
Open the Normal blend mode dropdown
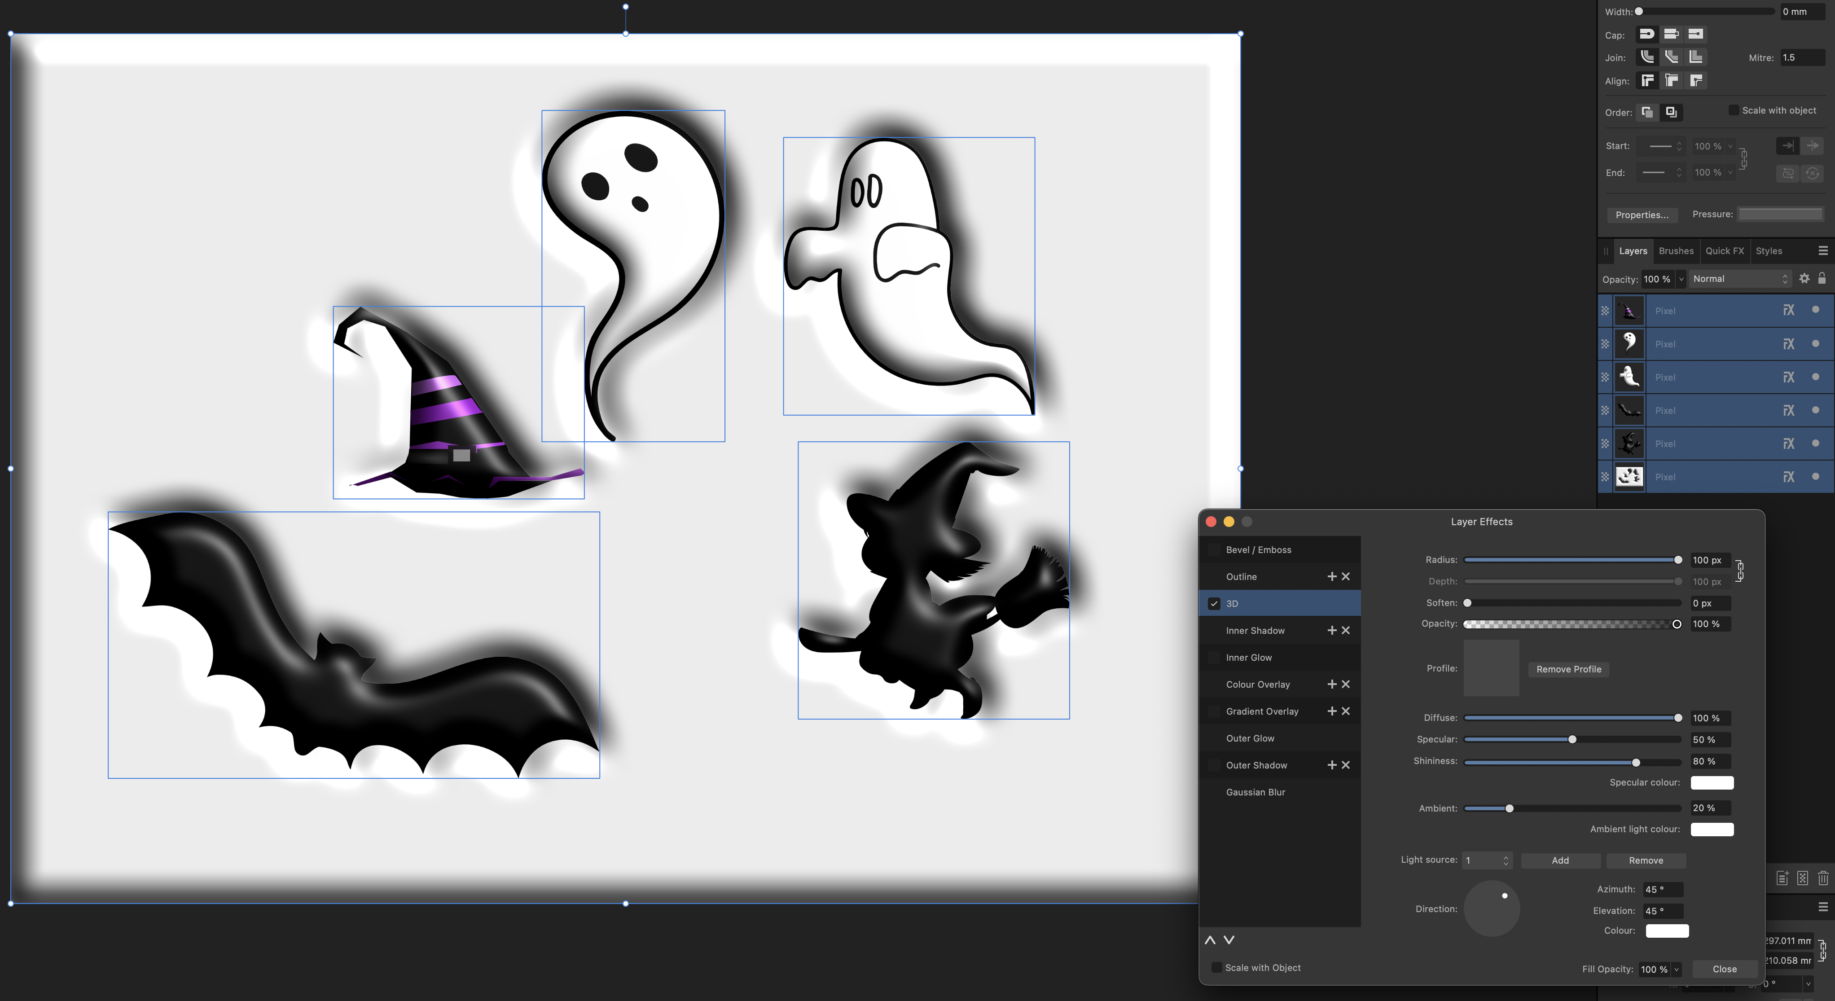1740,279
